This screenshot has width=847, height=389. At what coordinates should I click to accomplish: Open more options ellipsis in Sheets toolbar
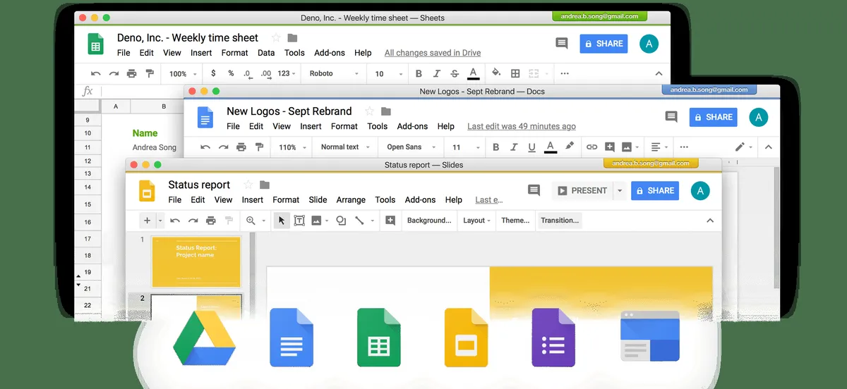click(565, 73)
